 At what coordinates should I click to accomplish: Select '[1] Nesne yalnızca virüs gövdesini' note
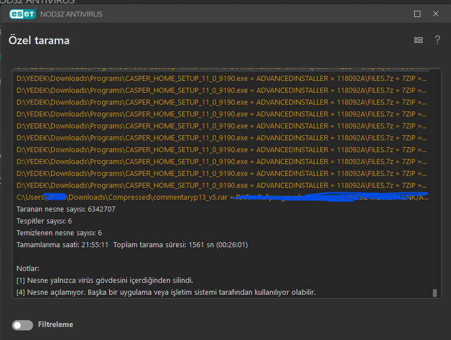click(x=105, y=280)
